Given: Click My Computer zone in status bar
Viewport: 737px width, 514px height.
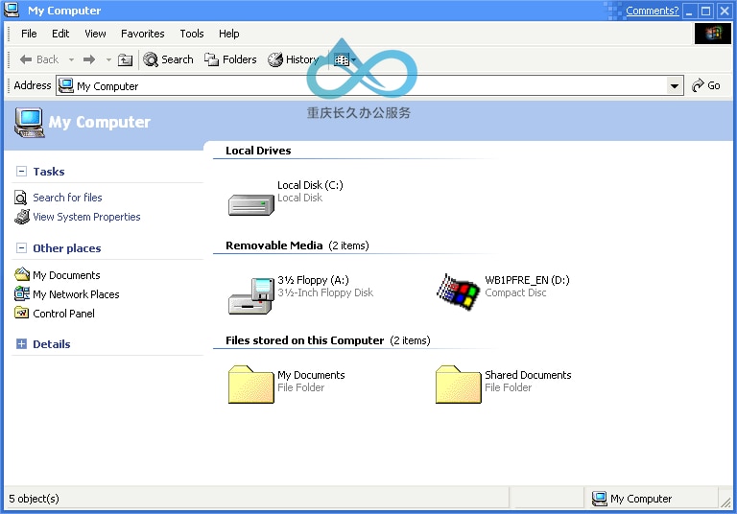Looking at the screenshot, I should coord(631,499).
